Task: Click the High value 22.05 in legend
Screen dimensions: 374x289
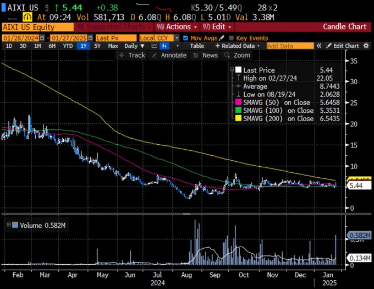Action: click(324, 78)
